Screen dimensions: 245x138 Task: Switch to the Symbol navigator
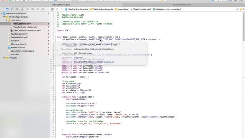(x=12, y=9)
